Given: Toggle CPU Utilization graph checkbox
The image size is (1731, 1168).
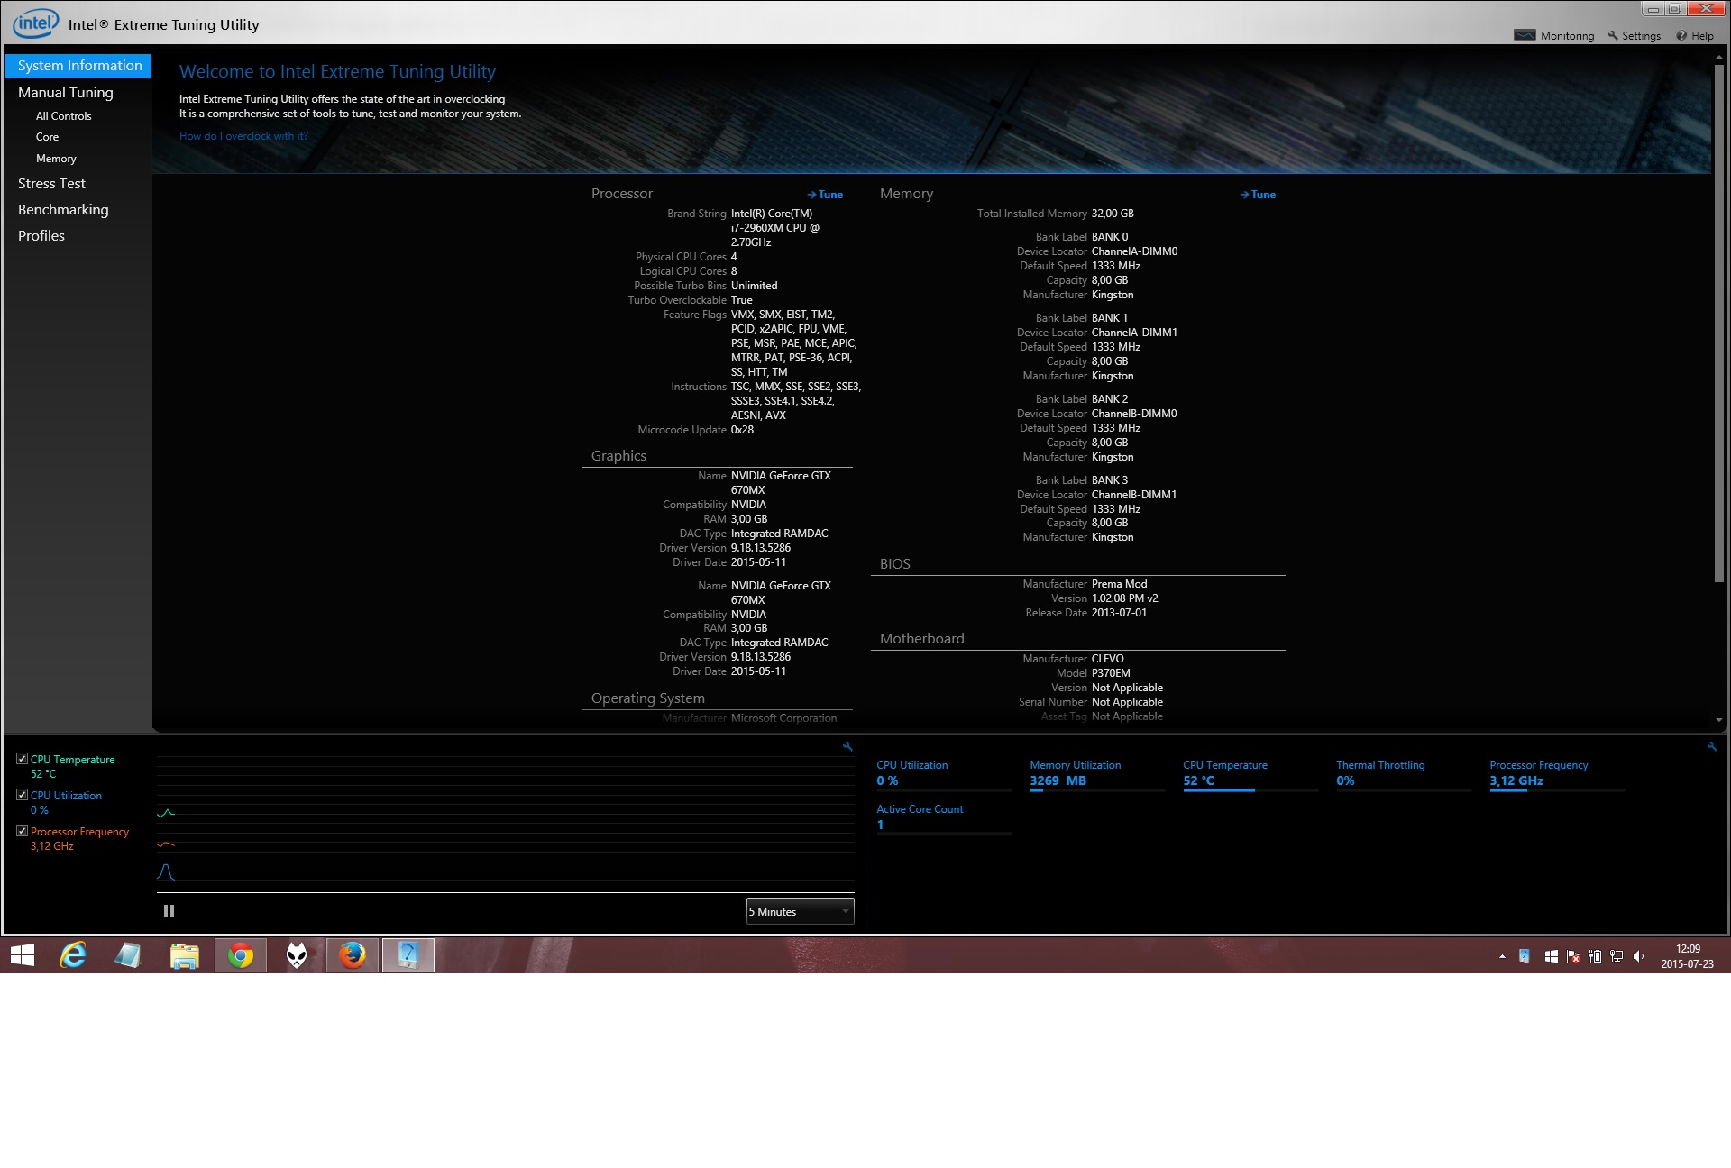Looking at the screenshot, I should [x=22, y=795].
